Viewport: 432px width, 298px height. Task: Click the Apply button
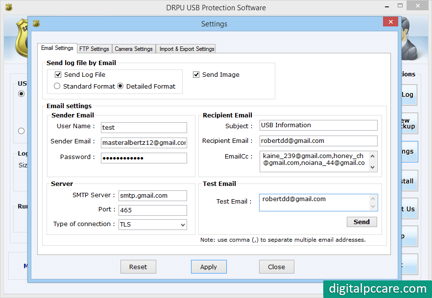click(x=209, y=267)
